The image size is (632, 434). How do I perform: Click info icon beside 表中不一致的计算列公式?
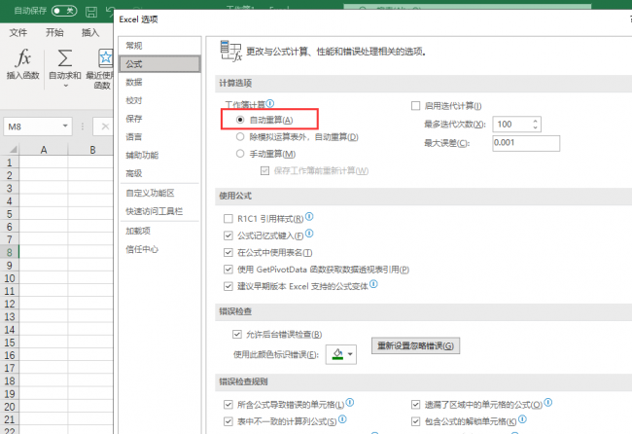tap(342, 419)
